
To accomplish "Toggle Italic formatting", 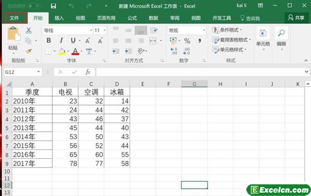I will tap(61, 40).
